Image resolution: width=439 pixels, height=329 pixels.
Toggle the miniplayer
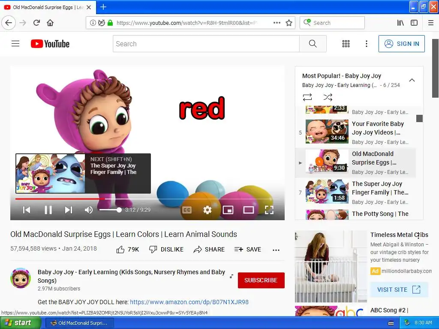pyautogui.click(x=228, y=210)
